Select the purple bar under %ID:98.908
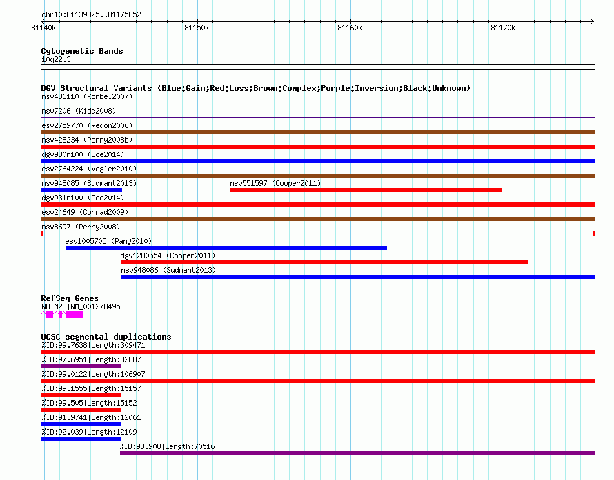This screenshot has height=480, width=614. 357,453
